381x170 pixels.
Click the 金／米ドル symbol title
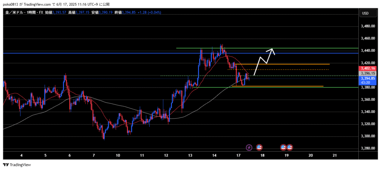click(x=14, y=13)
